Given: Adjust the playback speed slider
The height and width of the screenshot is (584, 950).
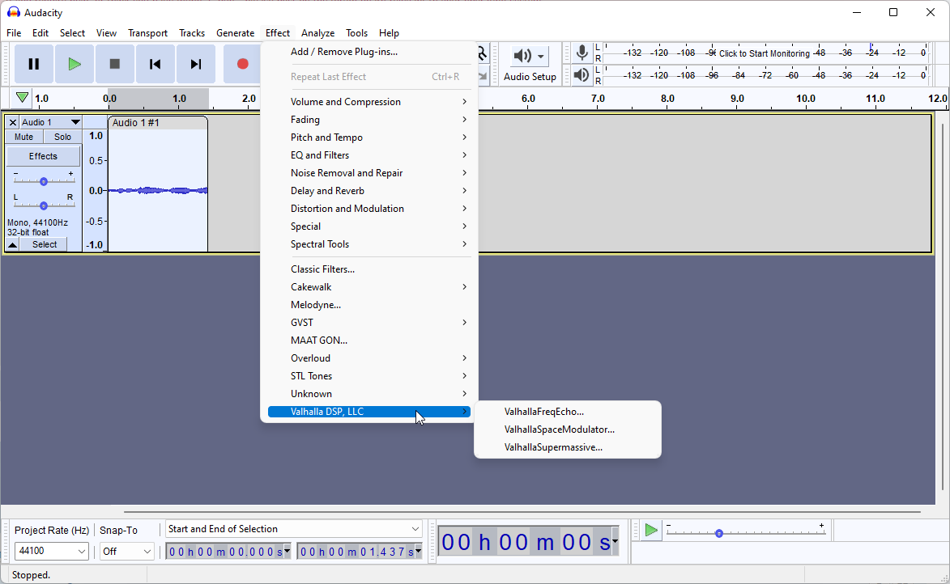Looking at the screenshot, I should point(719,532).
